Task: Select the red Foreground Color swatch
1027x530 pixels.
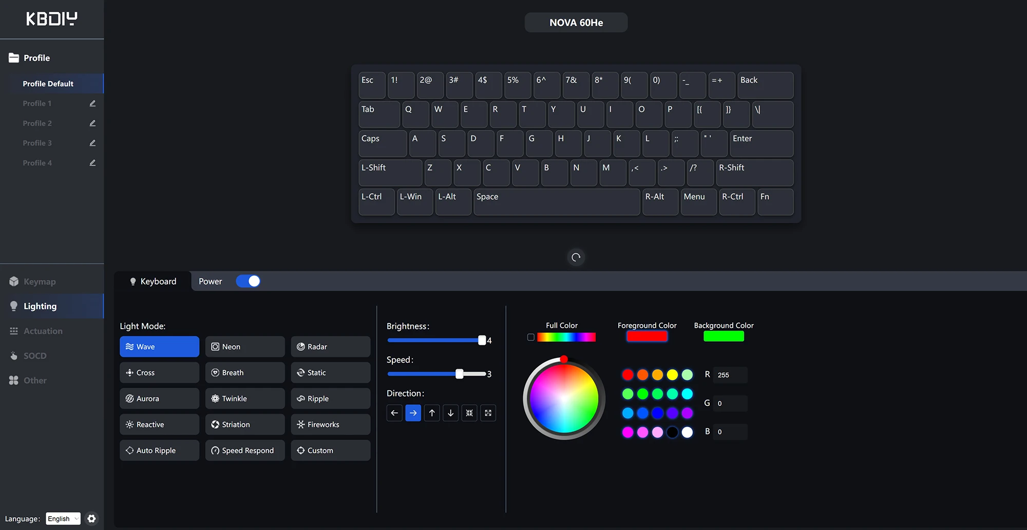Action: (647, 336)
